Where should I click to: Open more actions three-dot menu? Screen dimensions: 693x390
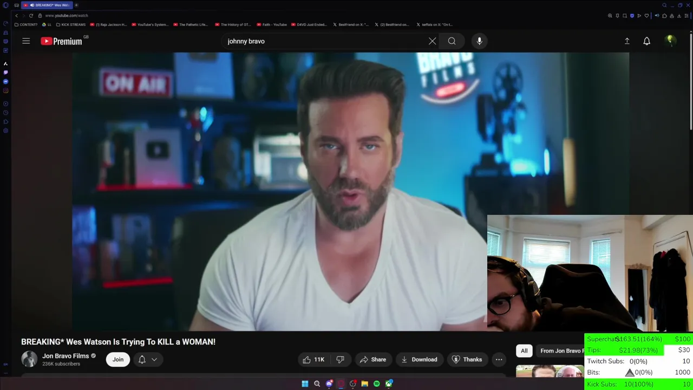tap(499, 360)
